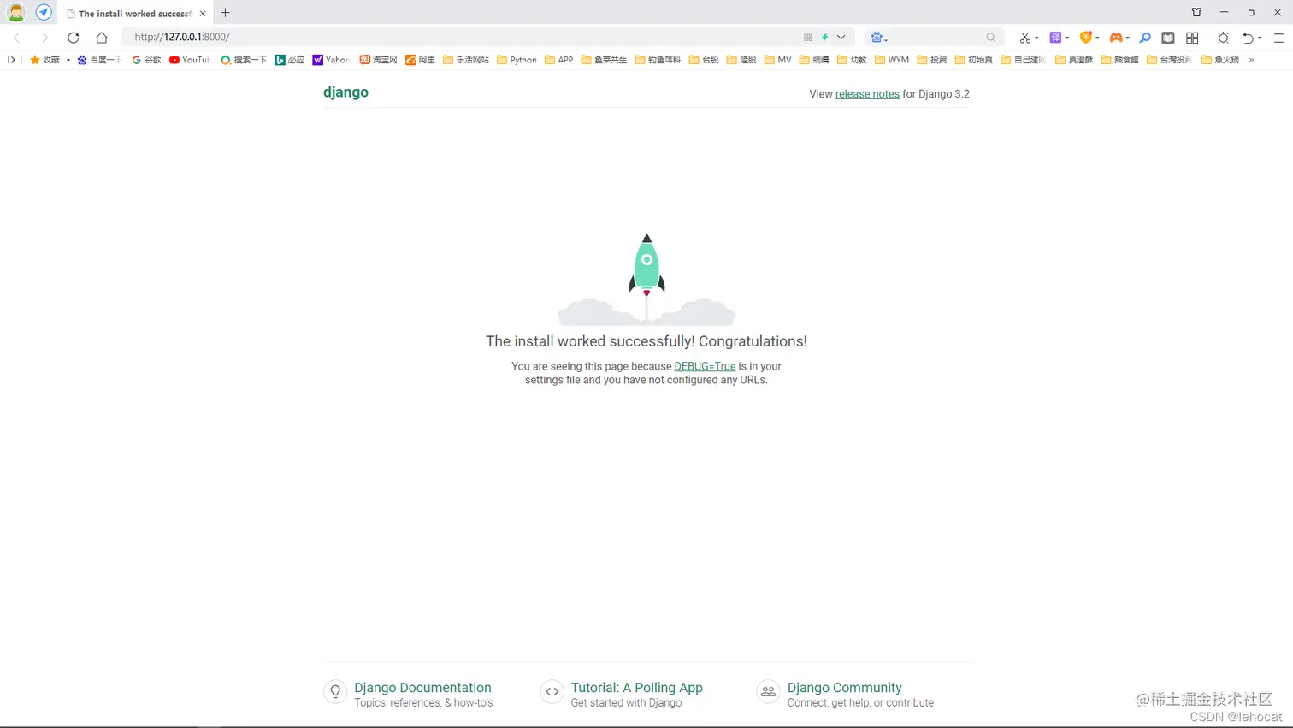Screen dimensions: 1293x728
Task: Click the code brackets tutorial icon
Action: pyautogui.click(x=552, y=691)
